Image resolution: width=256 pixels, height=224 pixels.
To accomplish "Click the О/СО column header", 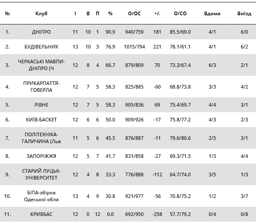I will pos(180,14).
